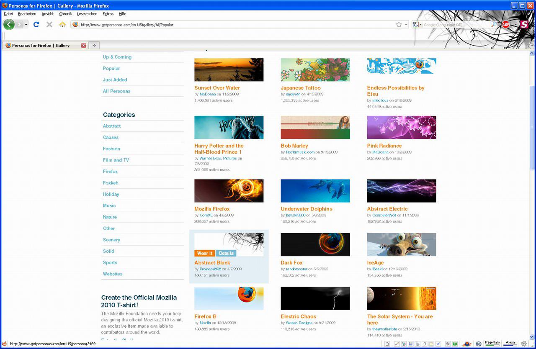Image resolution: width=536 pixels, height=349 pixels.
Task: Open author ComputerWolf link
Action: tap(384, 215)
